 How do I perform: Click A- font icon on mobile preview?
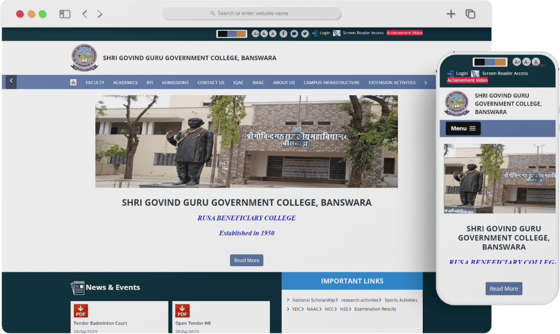pyautogui.click(x=526, y=62)
